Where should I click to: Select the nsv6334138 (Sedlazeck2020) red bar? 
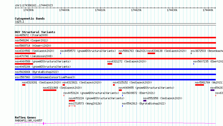coord(151,53)
